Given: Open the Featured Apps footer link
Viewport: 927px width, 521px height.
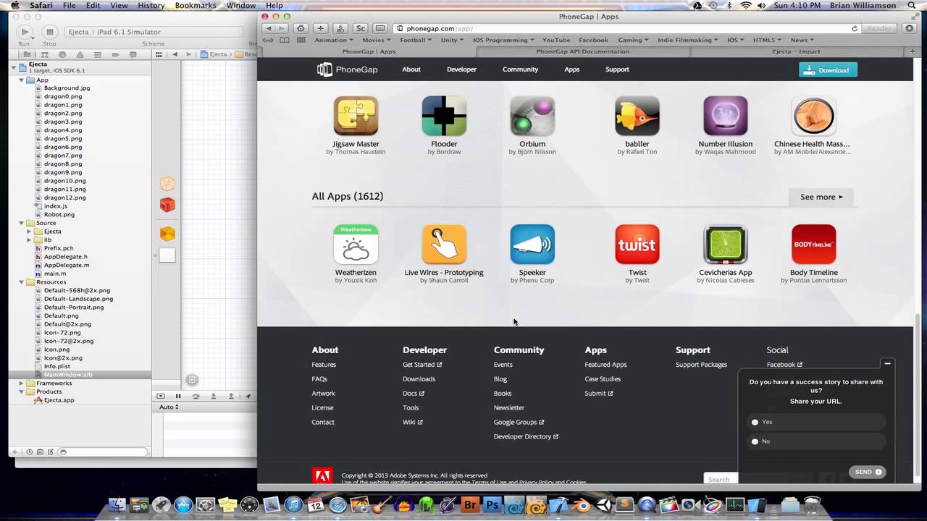Looking at the screenshot, I should pos(605,365).
